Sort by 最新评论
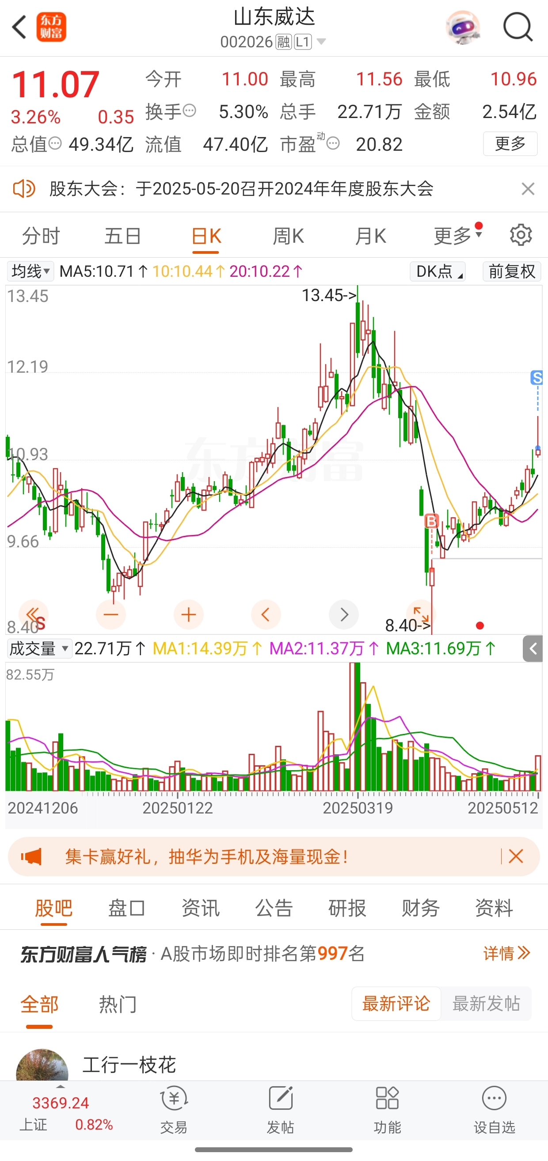Viewport: 548px width, 1161px height. (x=396, y=1004)
